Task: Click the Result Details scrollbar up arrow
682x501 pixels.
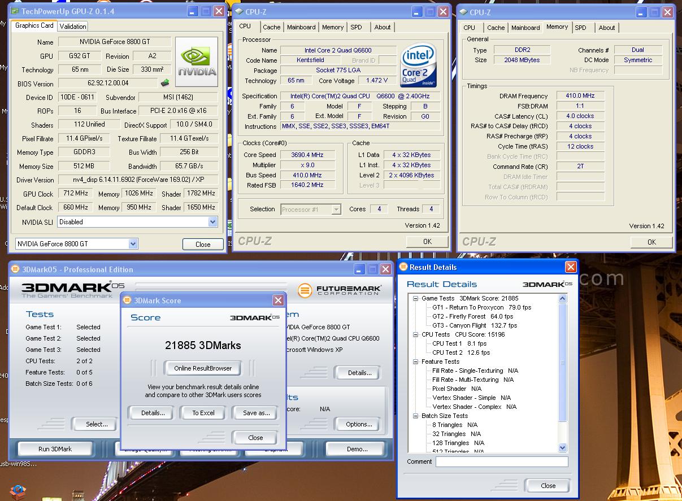Action: pos(562,298)
